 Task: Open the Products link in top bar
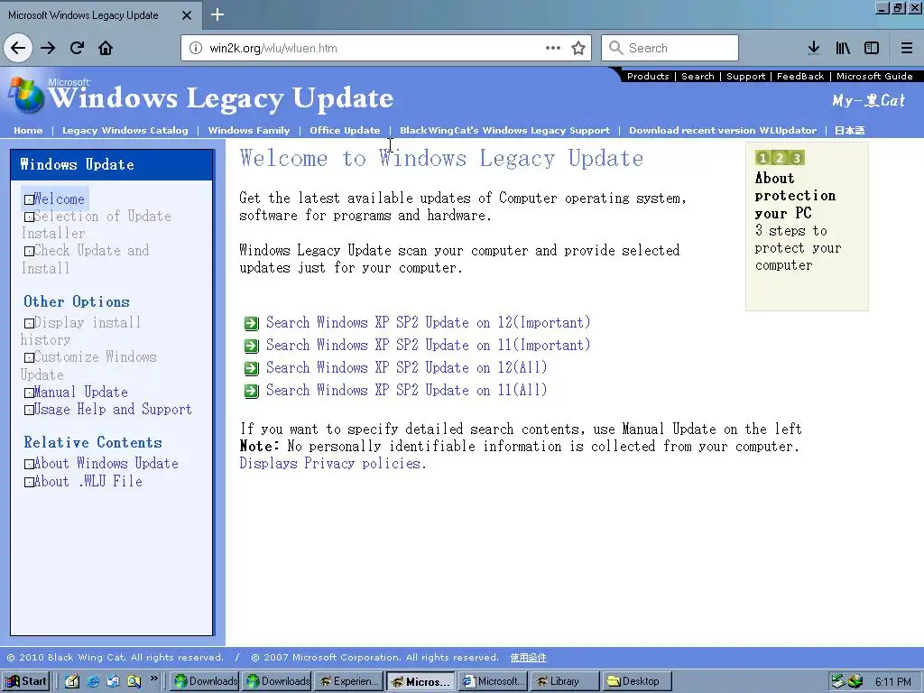pyautogui.click(x=648, y=76)
